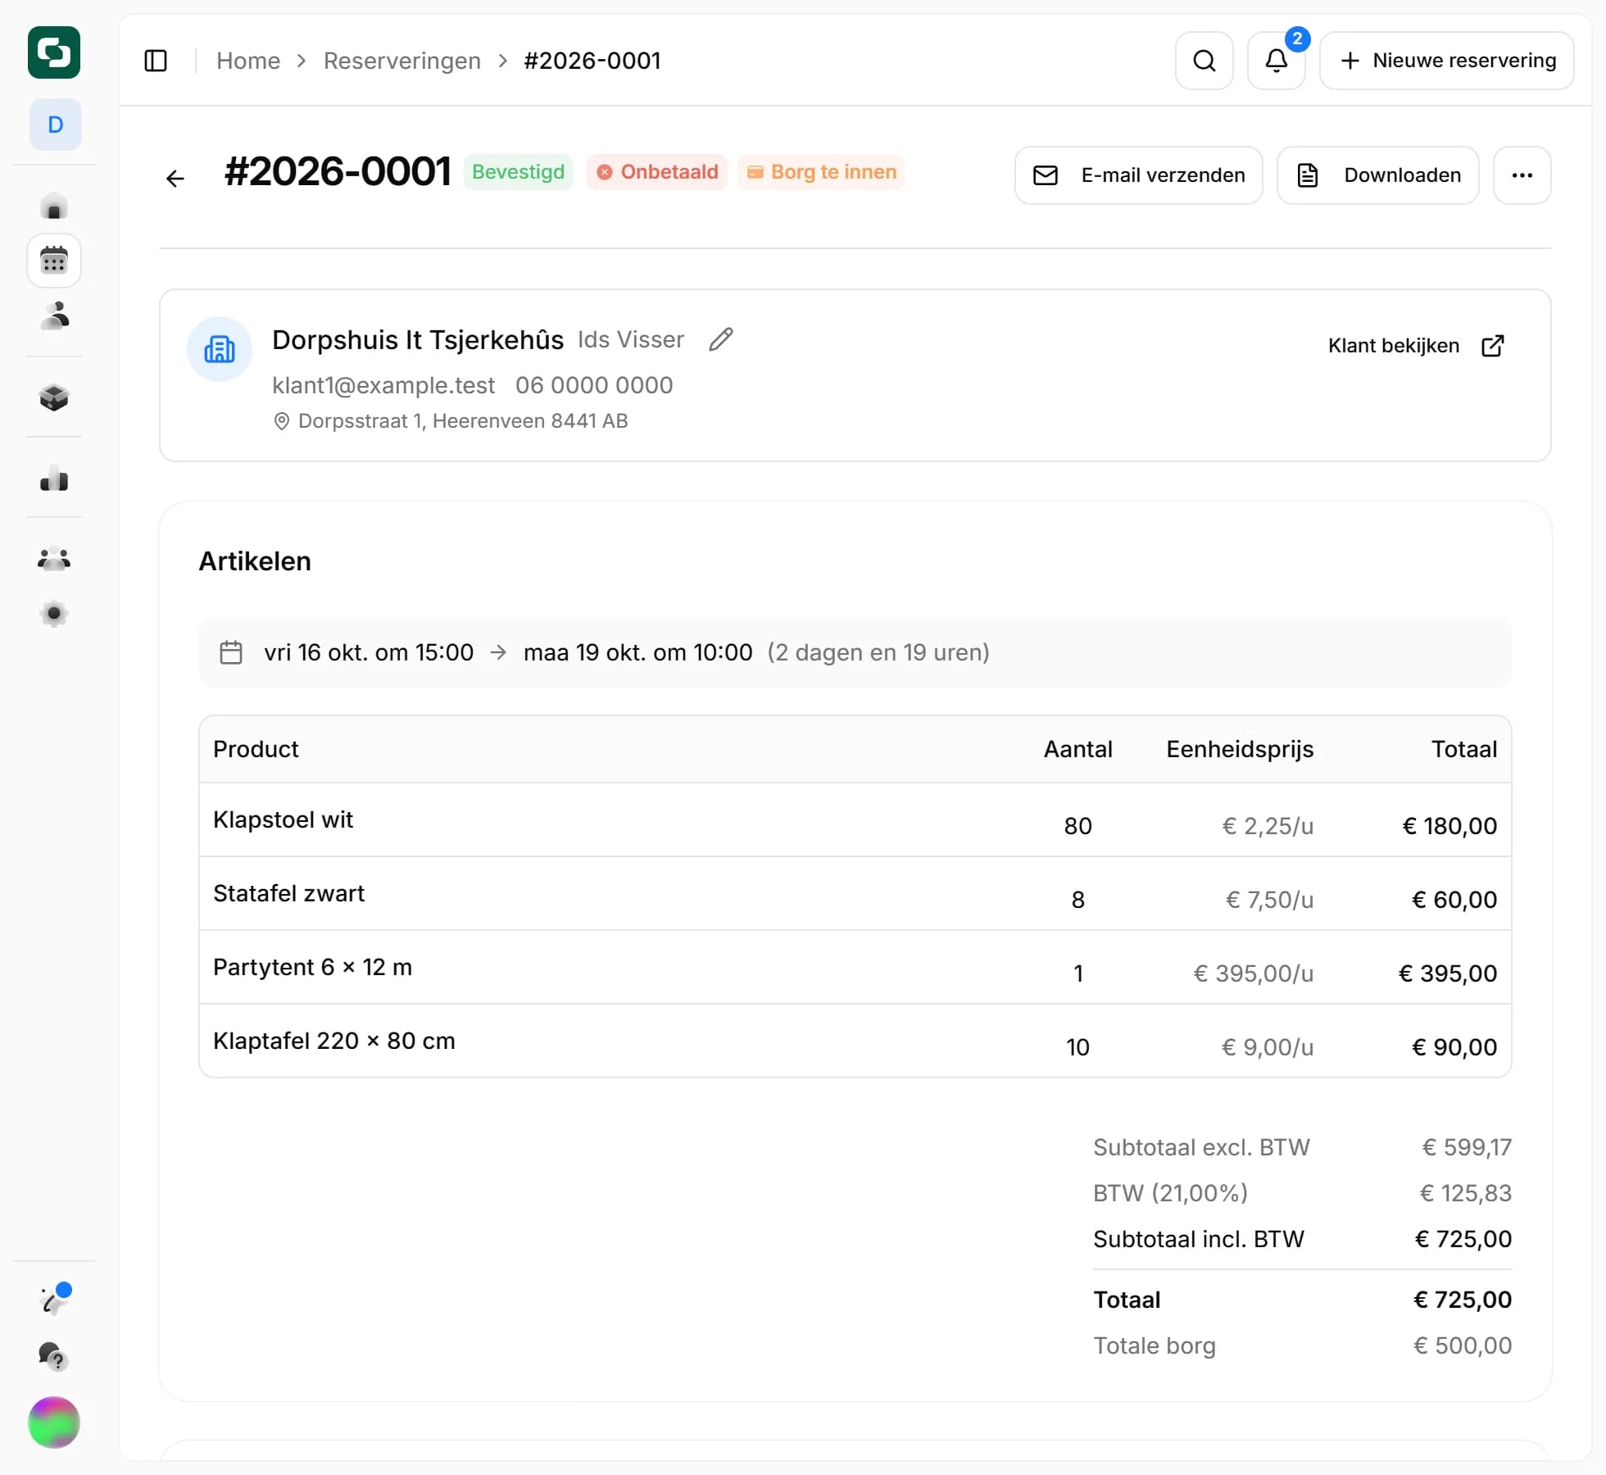Download the reservation document
The height and width of the screenshot is (1475, 1606).
click(1377, 175)
